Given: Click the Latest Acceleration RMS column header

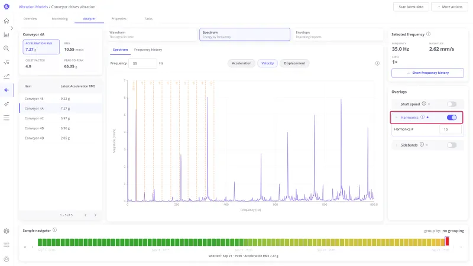Looking at the screenshot, I should 78,86.
